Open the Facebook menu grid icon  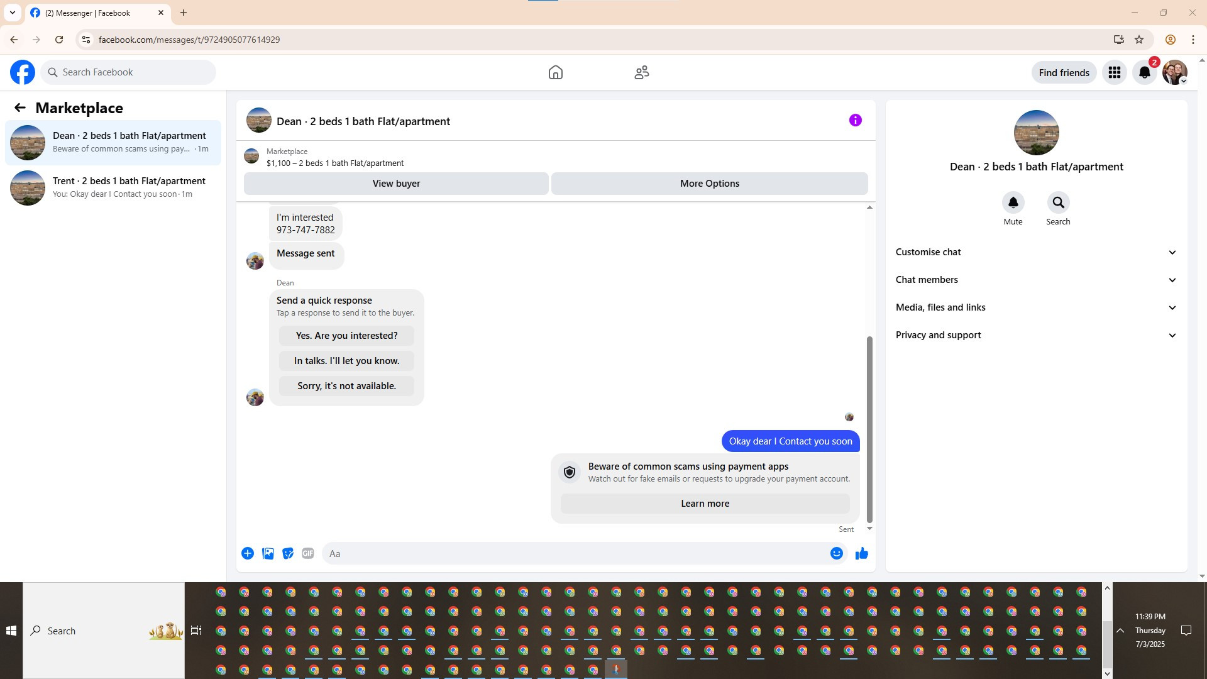pyautogui.click(x=1114, y=72)
